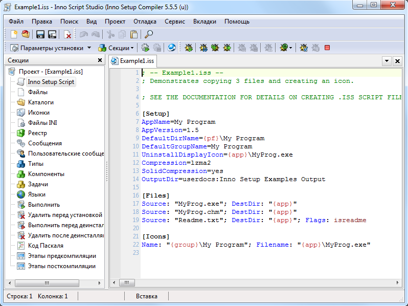The image size is (408, 306).
Task: Open the Помощь menu
Action: (237, 21)
